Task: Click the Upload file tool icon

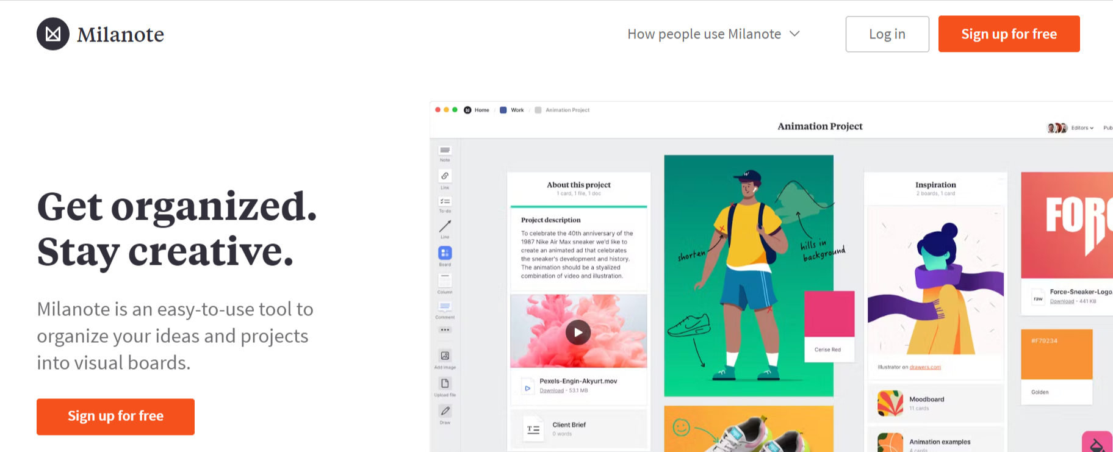Action: 445,384
